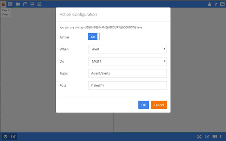Open the video recordings file icon
226x141 pixels.
(x=32, y=4)
